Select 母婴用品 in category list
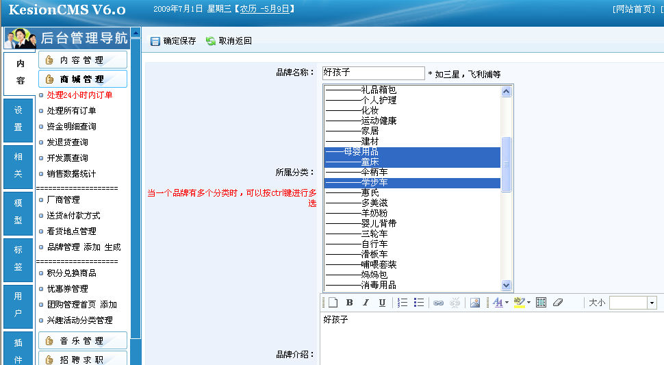 pos(413,151)
